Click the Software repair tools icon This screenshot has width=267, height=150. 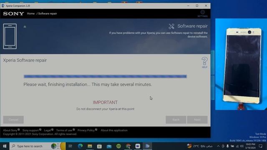pyautogui.click(x=171, y=26)
